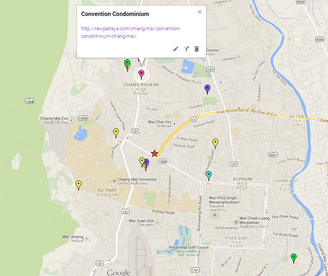
Task: Click the CHANG MOI district label
Action: 285,181
